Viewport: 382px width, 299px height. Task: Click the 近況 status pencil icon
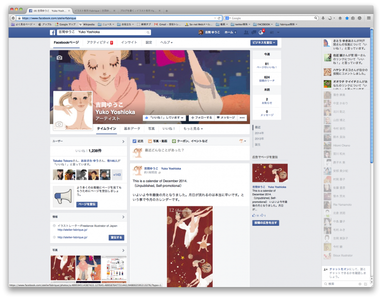click(134, 141)
